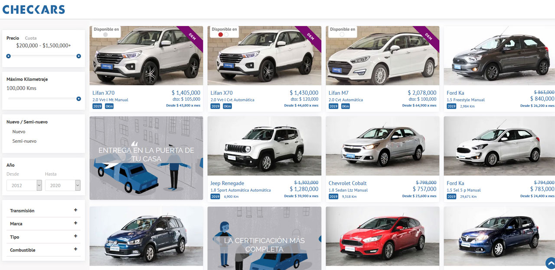Open the Desde year dropdown showing 2012
The width and height of the screenshot is (555, 270).
[24, 185]
